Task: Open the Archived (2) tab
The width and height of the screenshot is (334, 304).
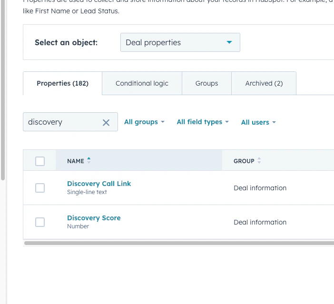Action: pyautogui.click(x=264, y=83)
